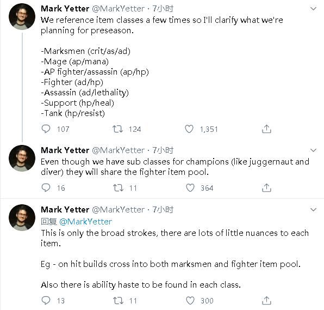Reply to the broad strokes tweet
This screenshot has height=310, width=324.
46,301
